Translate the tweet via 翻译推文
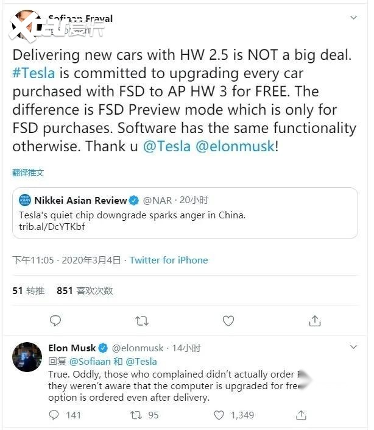374x430 pixels. [28, 173]
